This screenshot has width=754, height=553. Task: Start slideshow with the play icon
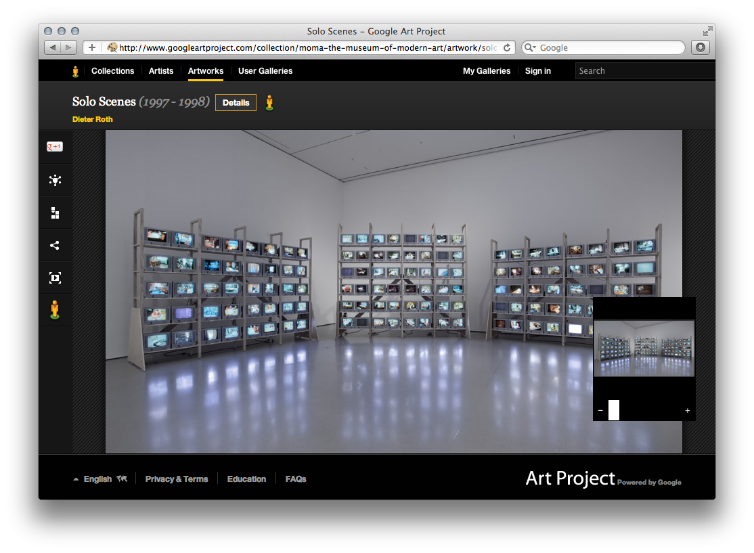coord(55,278)
